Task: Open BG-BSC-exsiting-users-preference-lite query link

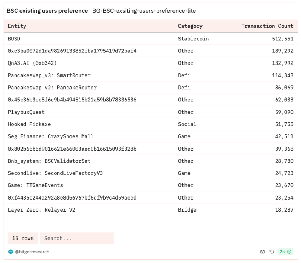Action: [144, 11]
